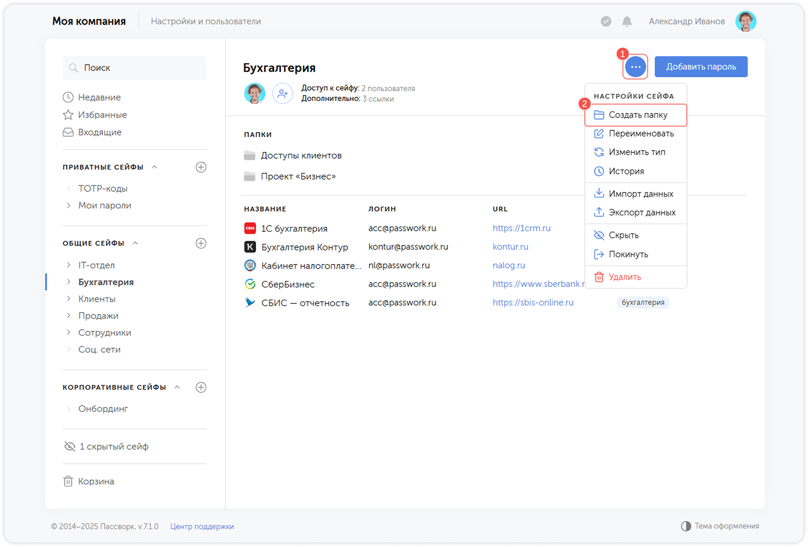Open the Центр поддержки link
The height and width of the screenshot is (547, 808).
coord(202,526)
